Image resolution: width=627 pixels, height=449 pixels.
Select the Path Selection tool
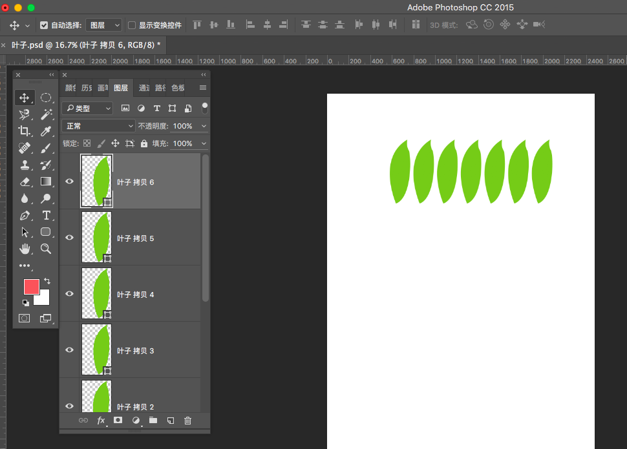[x=25, y=232]
